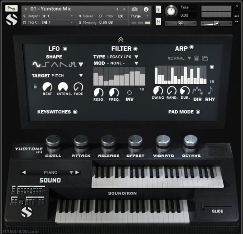Open the mixer sliders graphic below SOUND
Viewport: 243px width, 234px height.
click(28, 195)
